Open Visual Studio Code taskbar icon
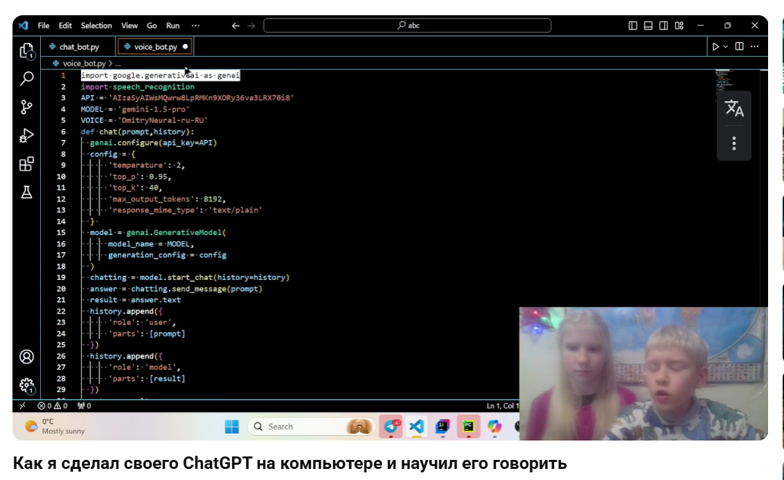This screenshot has height=480, width=784. coord(416,427)
